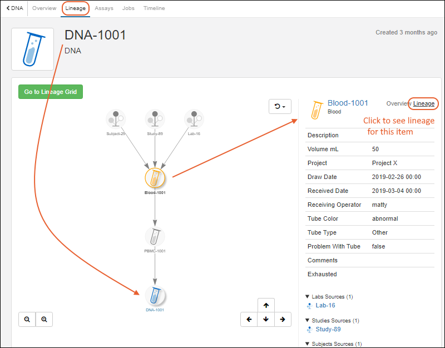This screenshot has width=445, height=348.
Task: Click the Subject-29 node icon in graph
Action: click(x=116, y=119)
